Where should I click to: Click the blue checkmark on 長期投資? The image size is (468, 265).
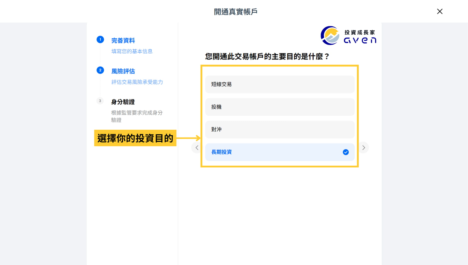point(346,152)
